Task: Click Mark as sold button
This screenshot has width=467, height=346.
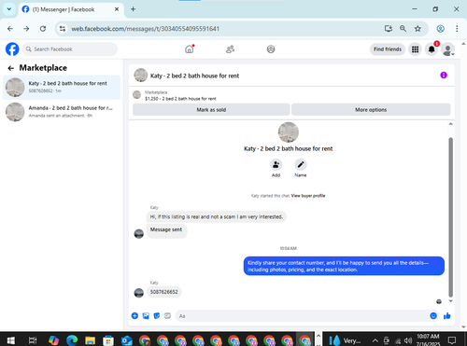Action: pyautogui.click(x=211, y=110)
